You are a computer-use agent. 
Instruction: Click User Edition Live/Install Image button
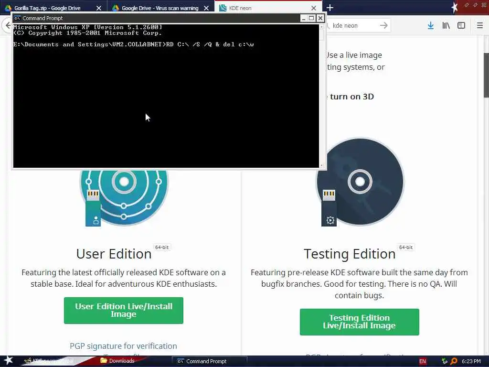(124, 311)
